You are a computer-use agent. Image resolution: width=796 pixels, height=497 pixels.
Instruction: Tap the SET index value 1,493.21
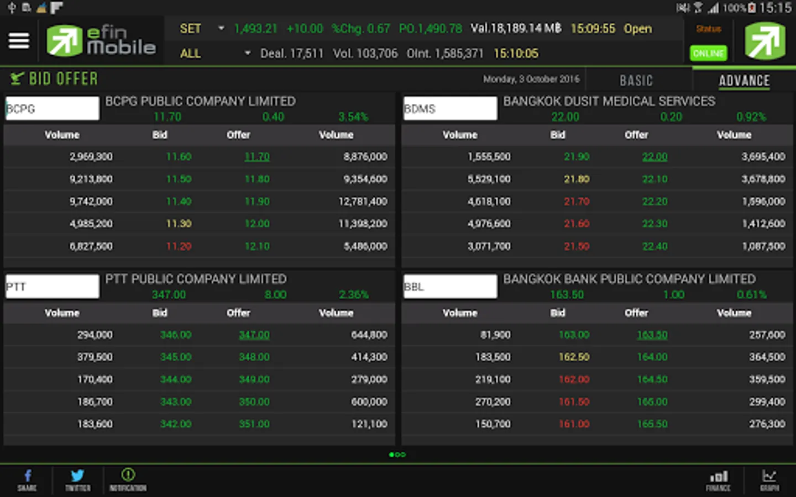255,29
